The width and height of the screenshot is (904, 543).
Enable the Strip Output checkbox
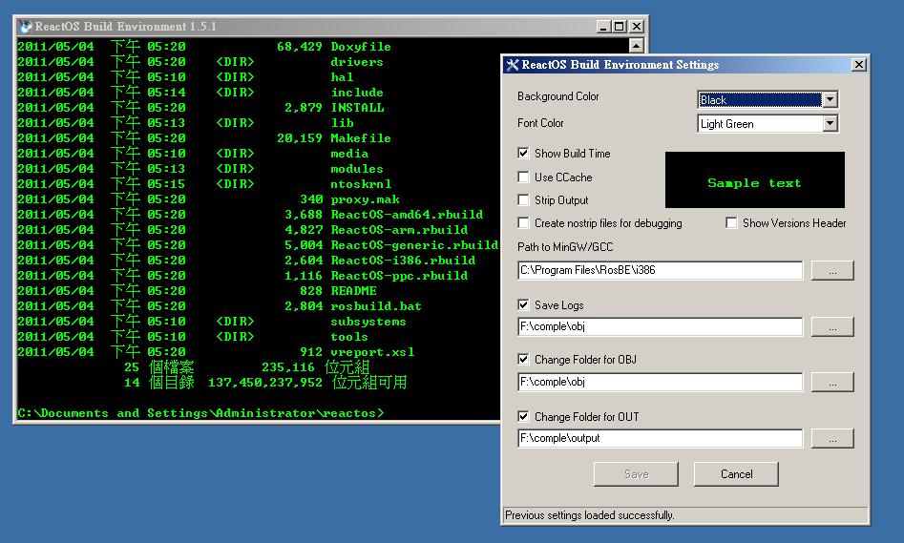[523, 200]
